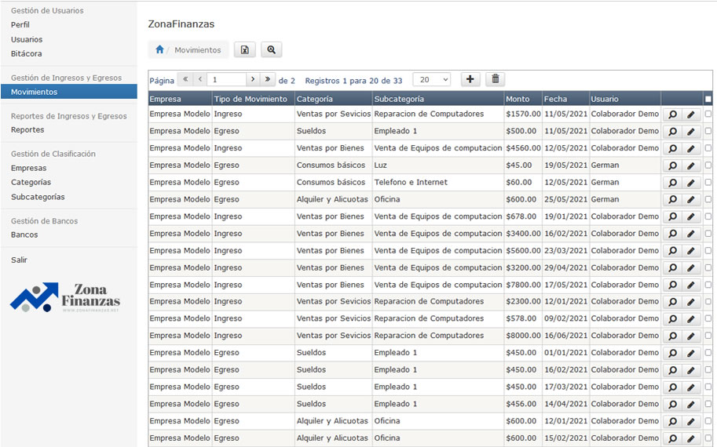Check the box for Reparacion de Computadores $1570 row
The height and width of the screenshot is (447, 717).
coord(708,114)
